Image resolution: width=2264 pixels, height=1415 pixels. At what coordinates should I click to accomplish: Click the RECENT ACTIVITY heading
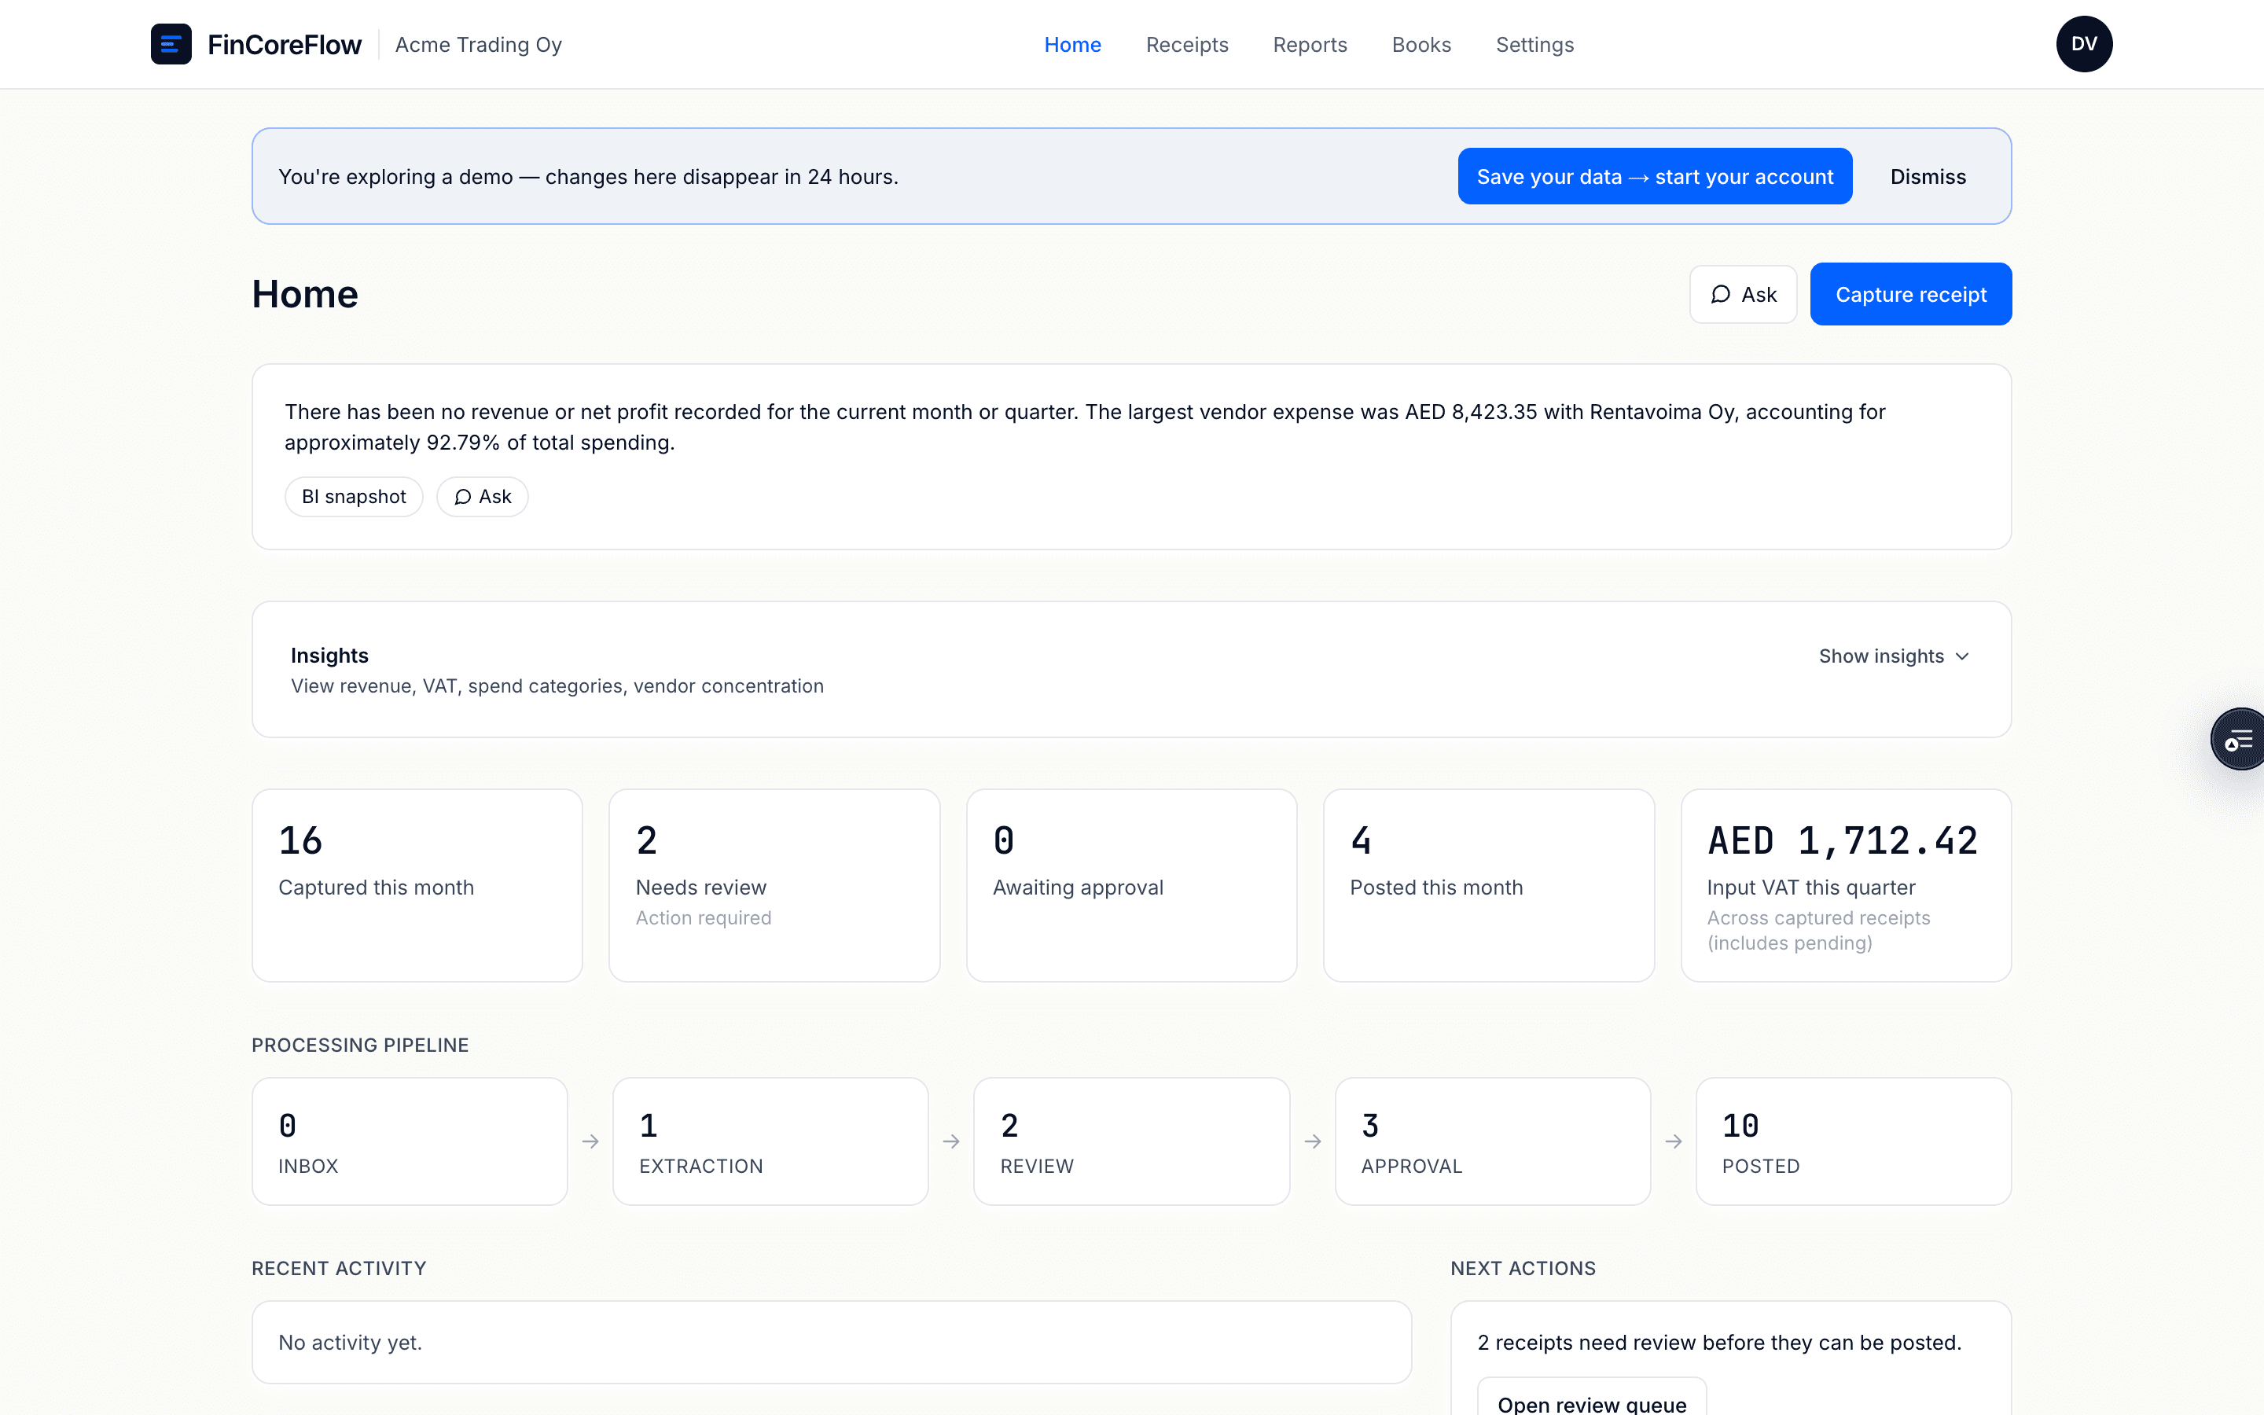tap(339, 1268)
